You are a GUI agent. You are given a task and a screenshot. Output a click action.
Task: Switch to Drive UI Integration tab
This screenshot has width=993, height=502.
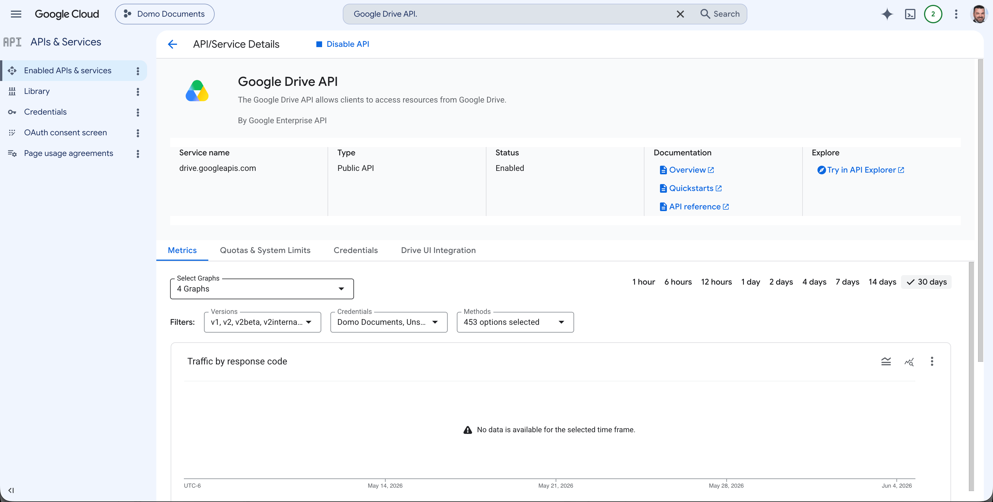click(438, 250)
